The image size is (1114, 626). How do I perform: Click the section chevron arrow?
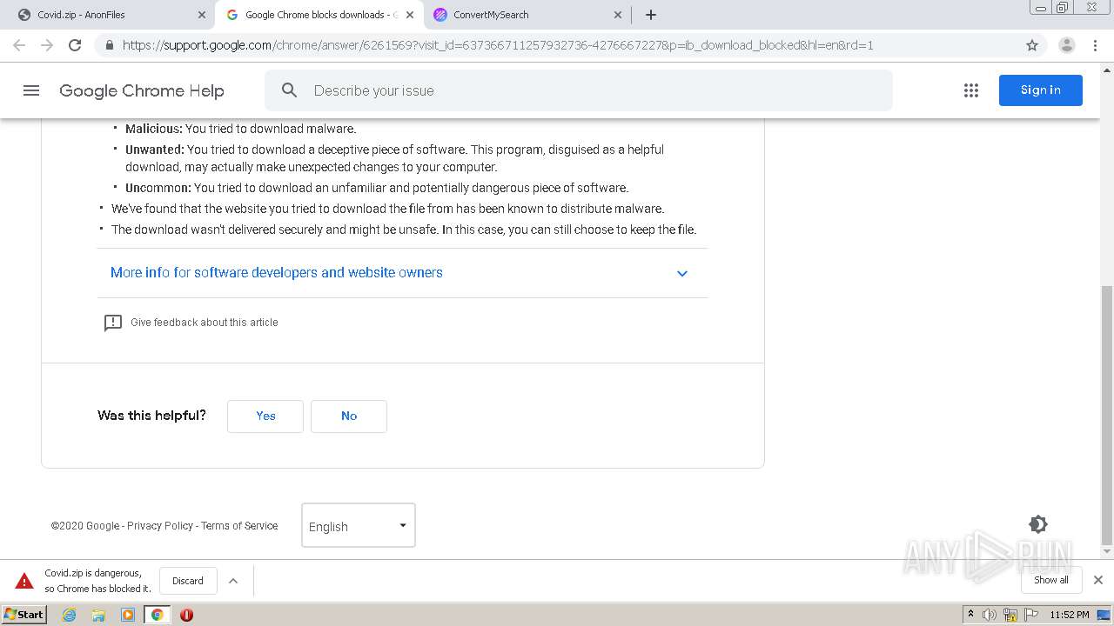[682, 273]
